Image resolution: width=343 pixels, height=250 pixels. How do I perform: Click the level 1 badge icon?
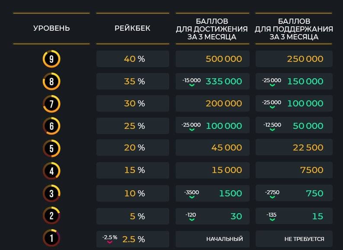click(51, 238)
